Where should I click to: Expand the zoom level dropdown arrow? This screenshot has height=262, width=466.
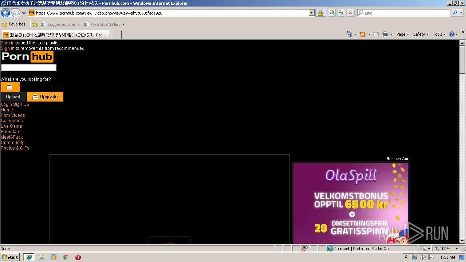point(457,249)
